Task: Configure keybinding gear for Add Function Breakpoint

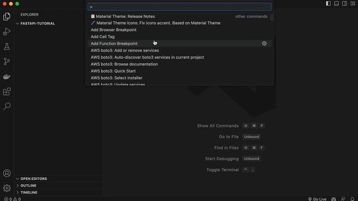Action: (264, 44)
